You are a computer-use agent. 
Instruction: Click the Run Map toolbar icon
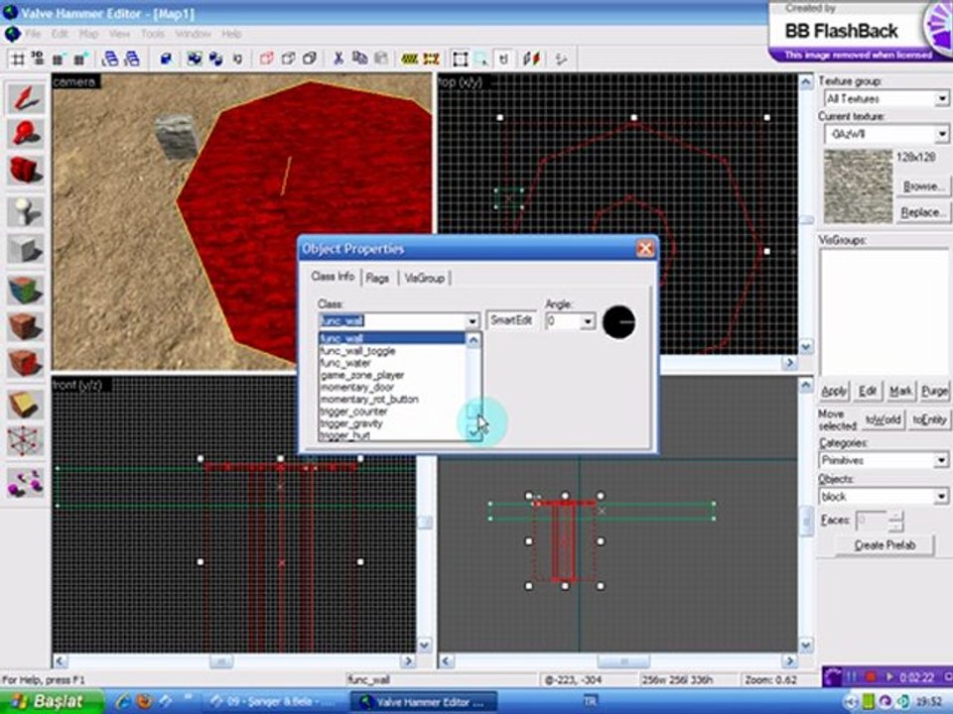click(x=561, y=59)
